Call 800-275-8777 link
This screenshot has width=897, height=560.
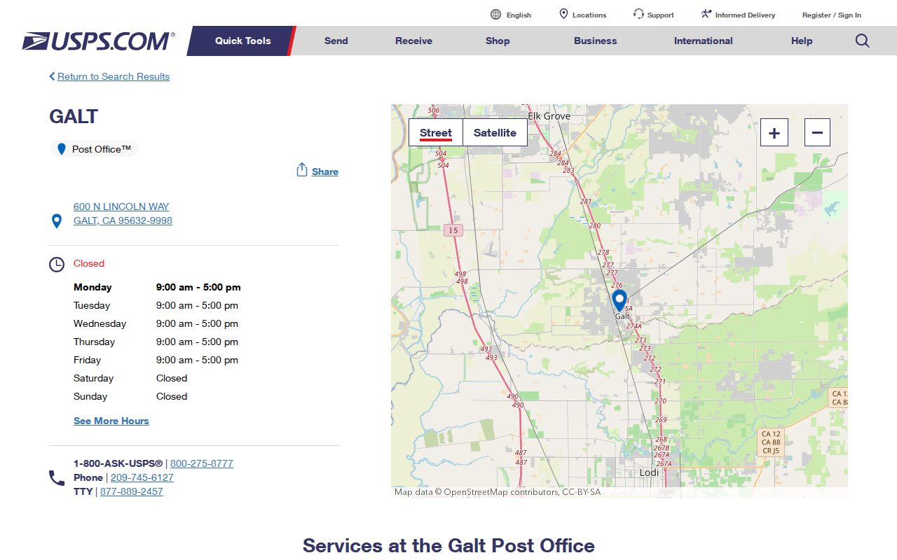click(202, 463)
